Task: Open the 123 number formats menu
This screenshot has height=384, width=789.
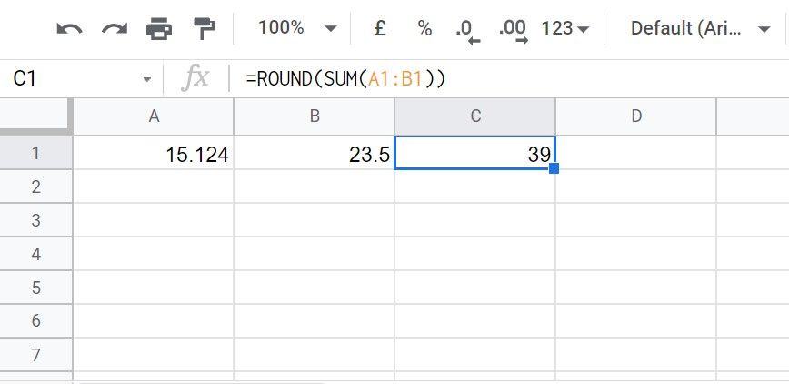Action: [x=564, y=29]
